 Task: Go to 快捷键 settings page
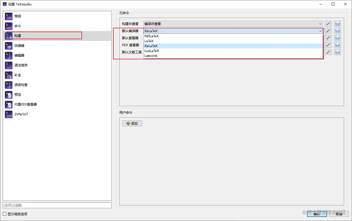click(57, 46)
